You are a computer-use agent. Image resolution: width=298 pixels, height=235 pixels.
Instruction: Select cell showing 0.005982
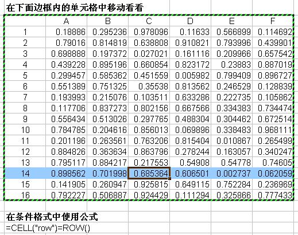pyautogui.click(x=190, y=75)
